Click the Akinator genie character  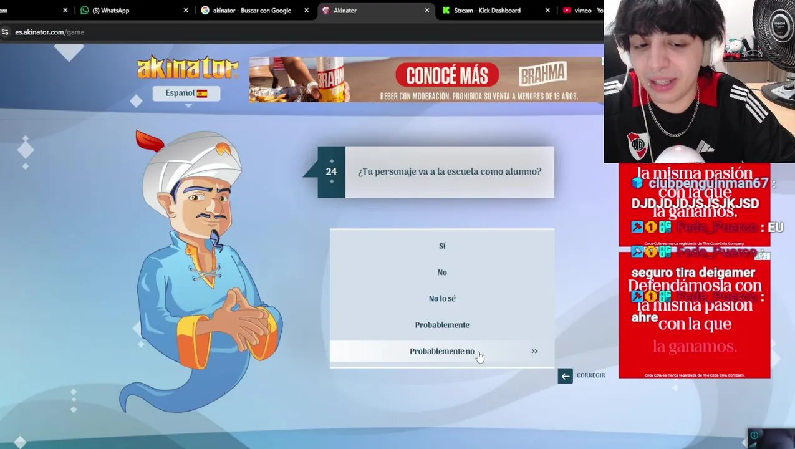(201, 271)
